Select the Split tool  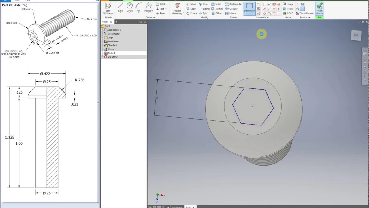[203, 13]
